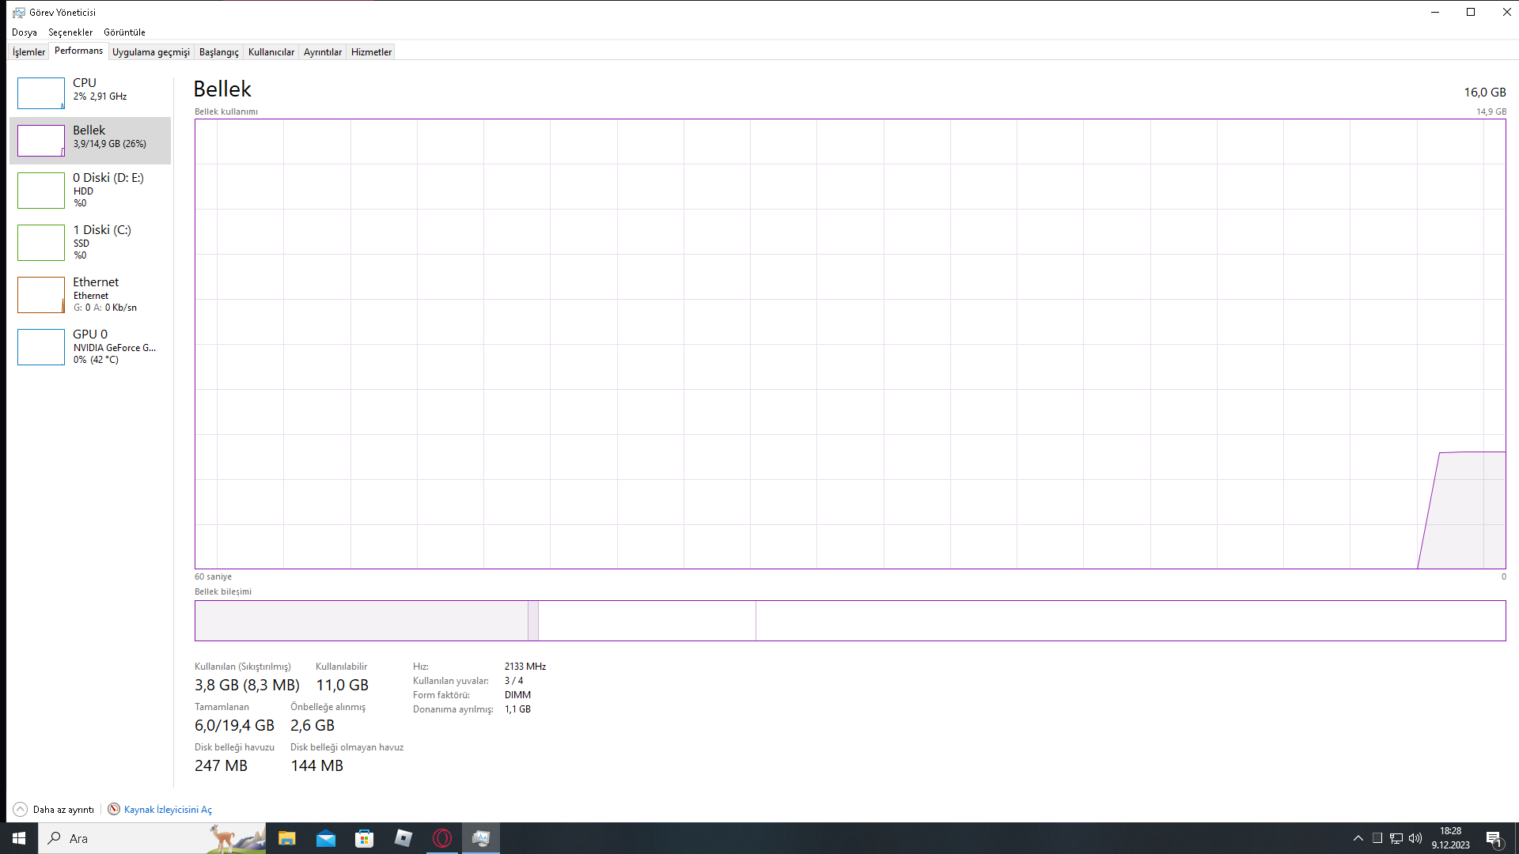Screen dimensions: 1519x854
Task: Open 0 Diski (D: E:) HDD panel
Action: [x=90, y=190]
